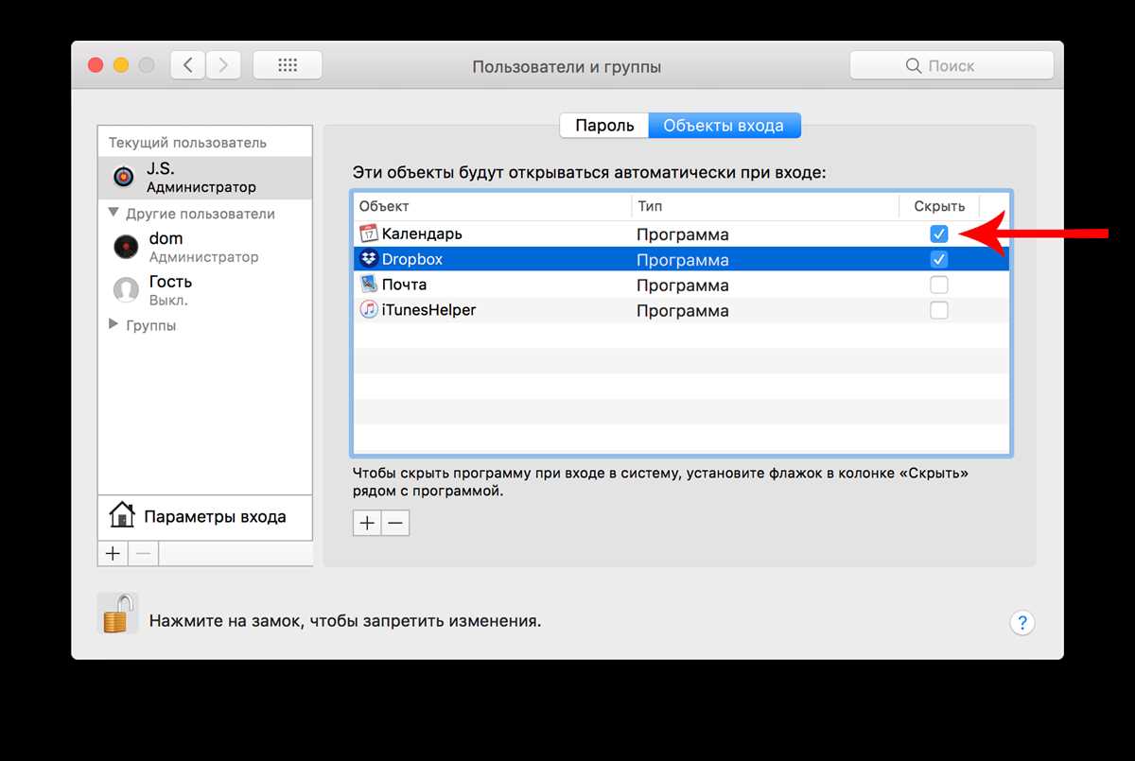Select the Объекты входа tab
This screenshot has width=1135, height=761.
724,125
